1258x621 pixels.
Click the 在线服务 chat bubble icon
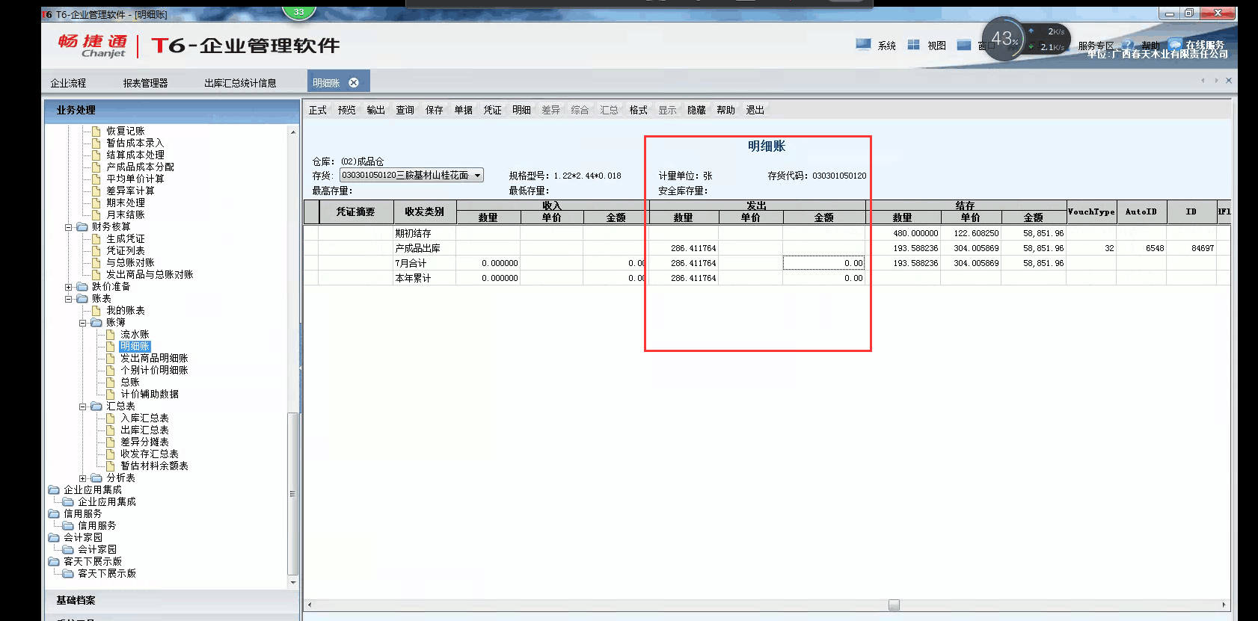1175,45
